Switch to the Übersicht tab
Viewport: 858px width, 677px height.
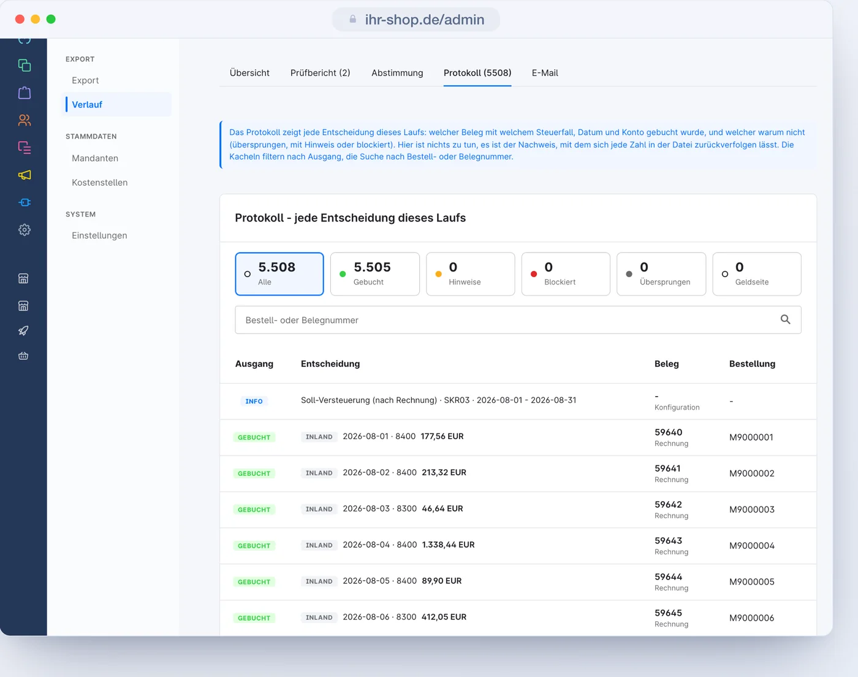[x=249, y=73]
